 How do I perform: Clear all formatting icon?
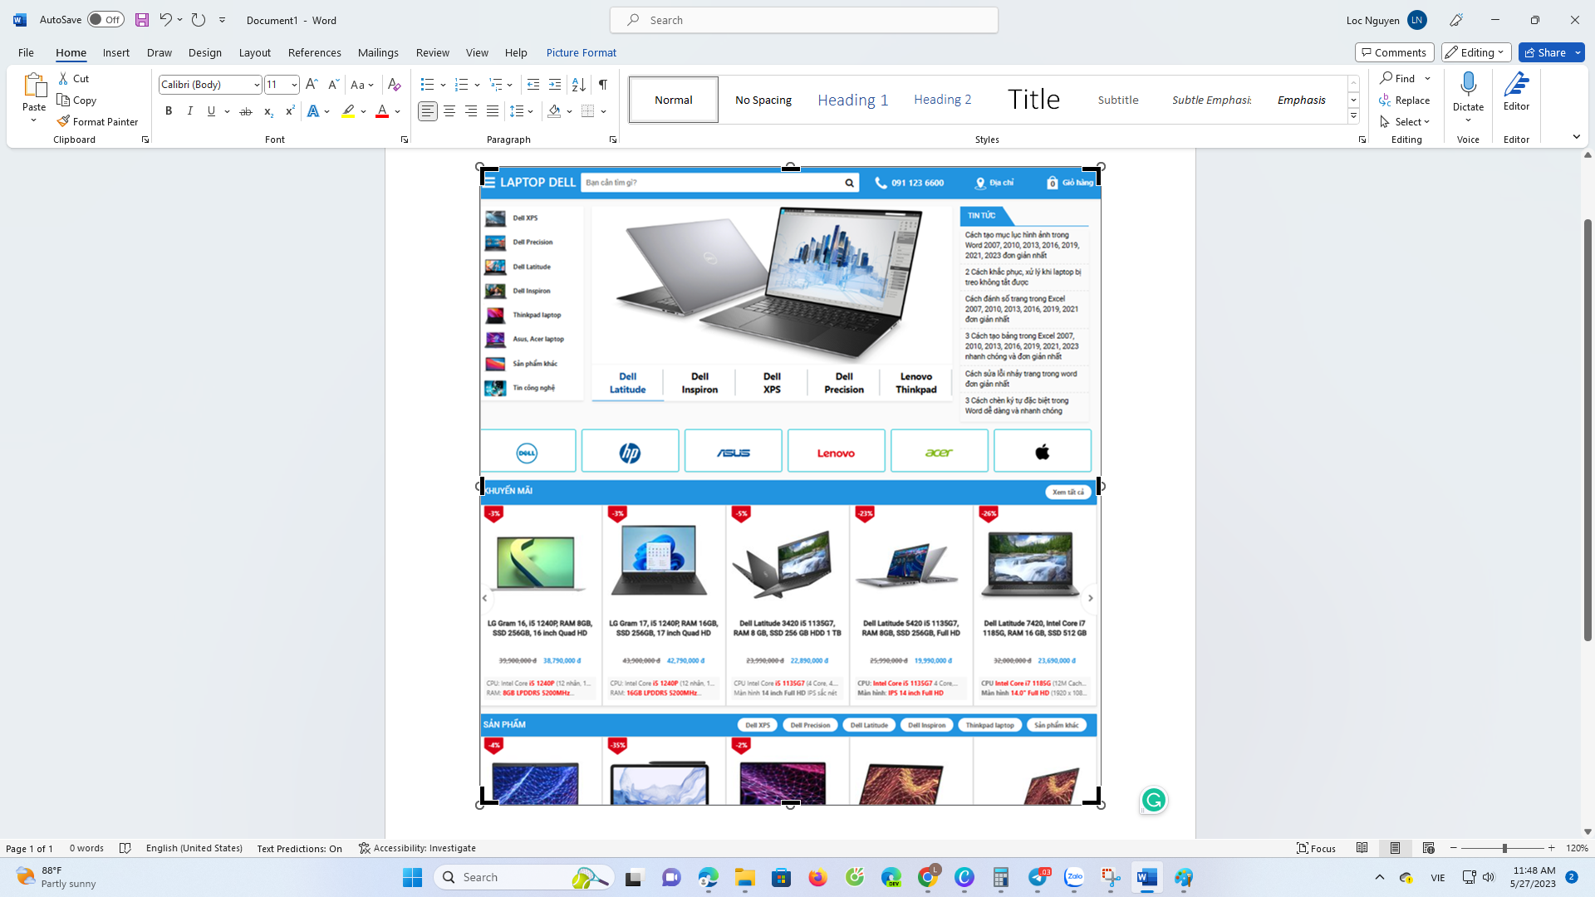[x=395, y=84]
